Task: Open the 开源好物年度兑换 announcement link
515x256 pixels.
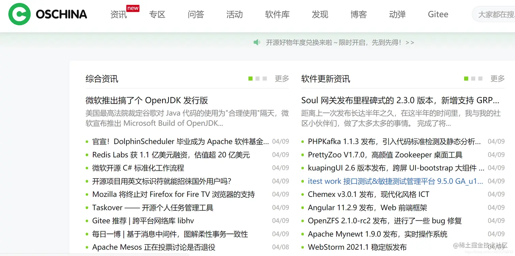Action: click(340, 42)
